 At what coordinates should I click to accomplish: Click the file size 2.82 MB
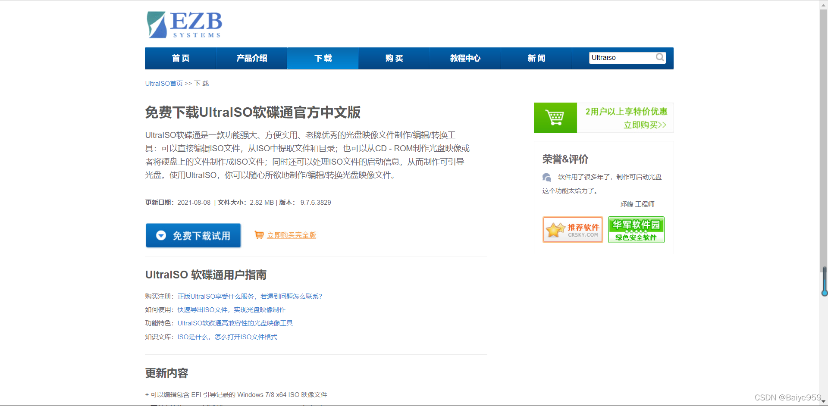[x=262, y=203]
